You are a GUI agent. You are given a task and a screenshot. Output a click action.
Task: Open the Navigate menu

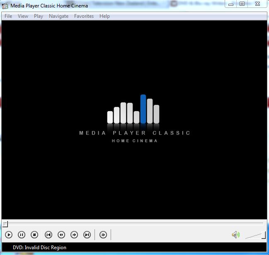[59, 16]
